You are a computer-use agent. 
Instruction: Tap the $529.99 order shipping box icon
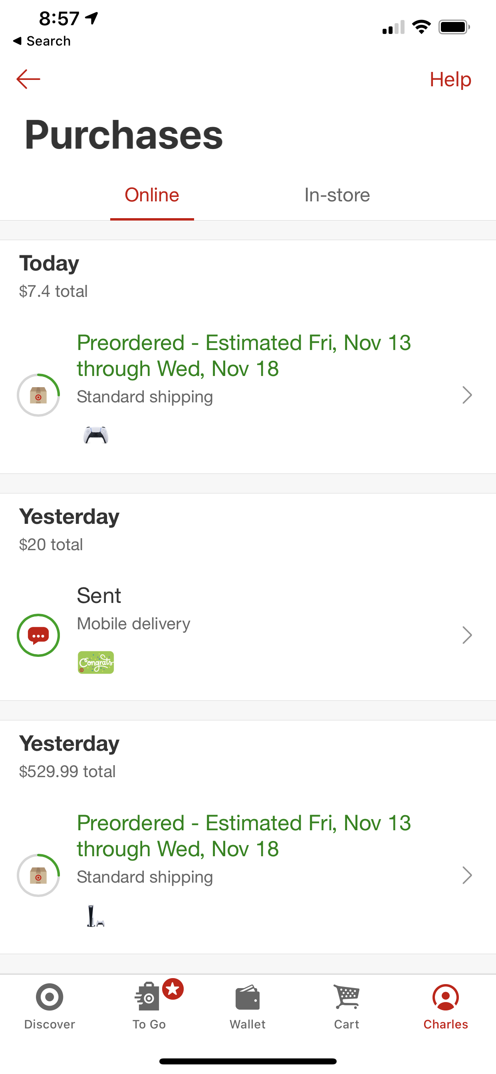click(38, 875)
